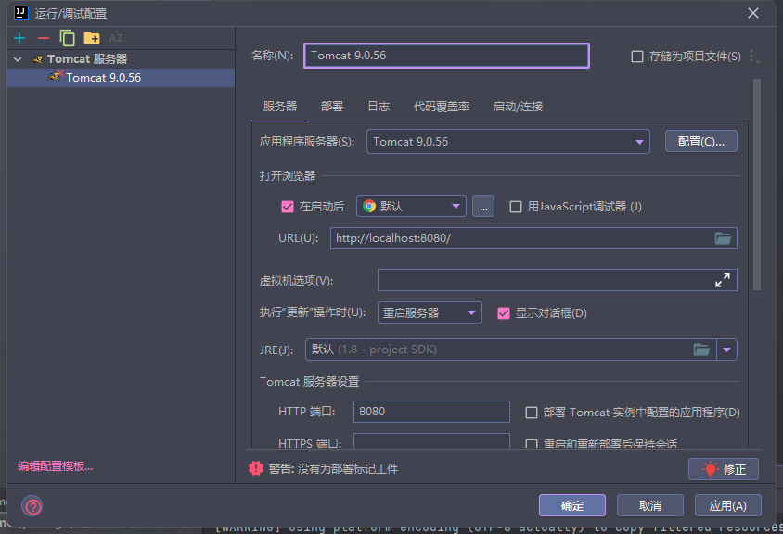783x534 pixels.
Task: Select the Tomcat server group row
Action: click(x=121, y=59)
